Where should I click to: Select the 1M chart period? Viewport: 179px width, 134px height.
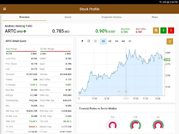pos(116,41)
